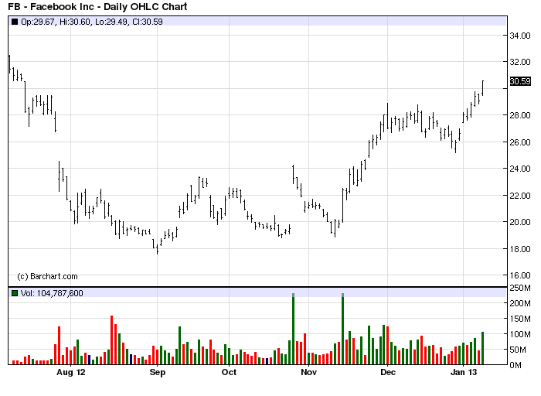
Task: Click the 'Jan 13' date axis label
Action: (464, 372)
